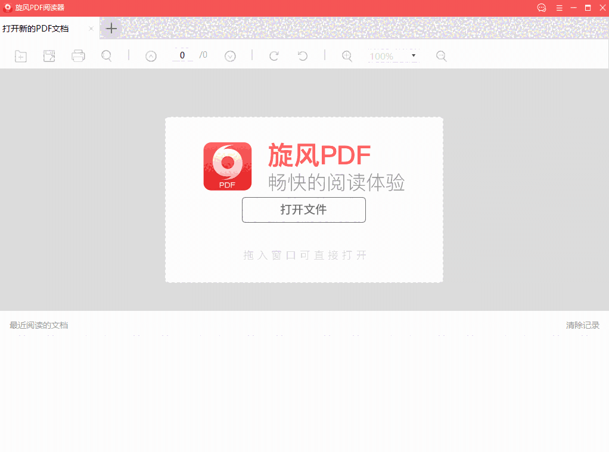Zoom out using the magnifier minus icon
The image size is (609, 452).
coord(441,55)
